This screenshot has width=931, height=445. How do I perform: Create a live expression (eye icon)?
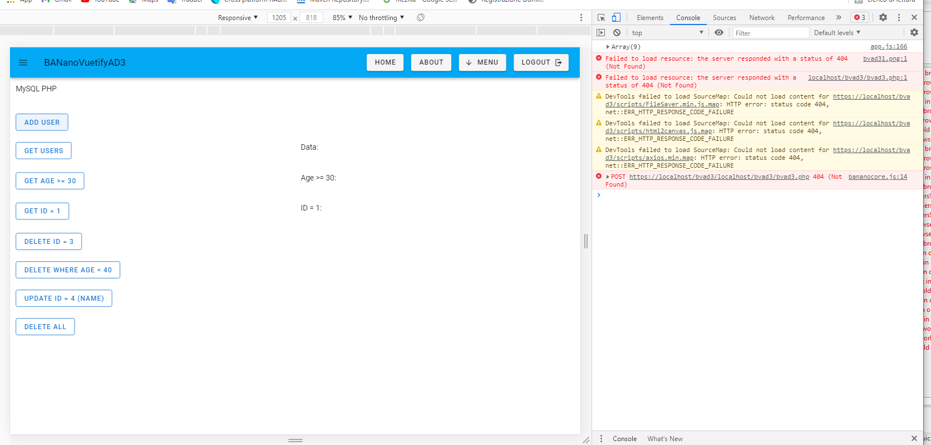click(x=719, y=32)
